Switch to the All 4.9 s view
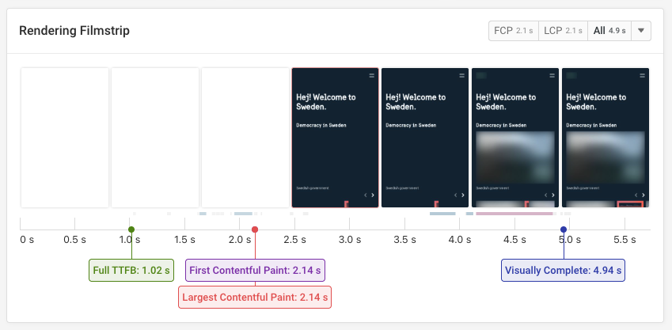This screenshot has height=330, width=672. 608,31
